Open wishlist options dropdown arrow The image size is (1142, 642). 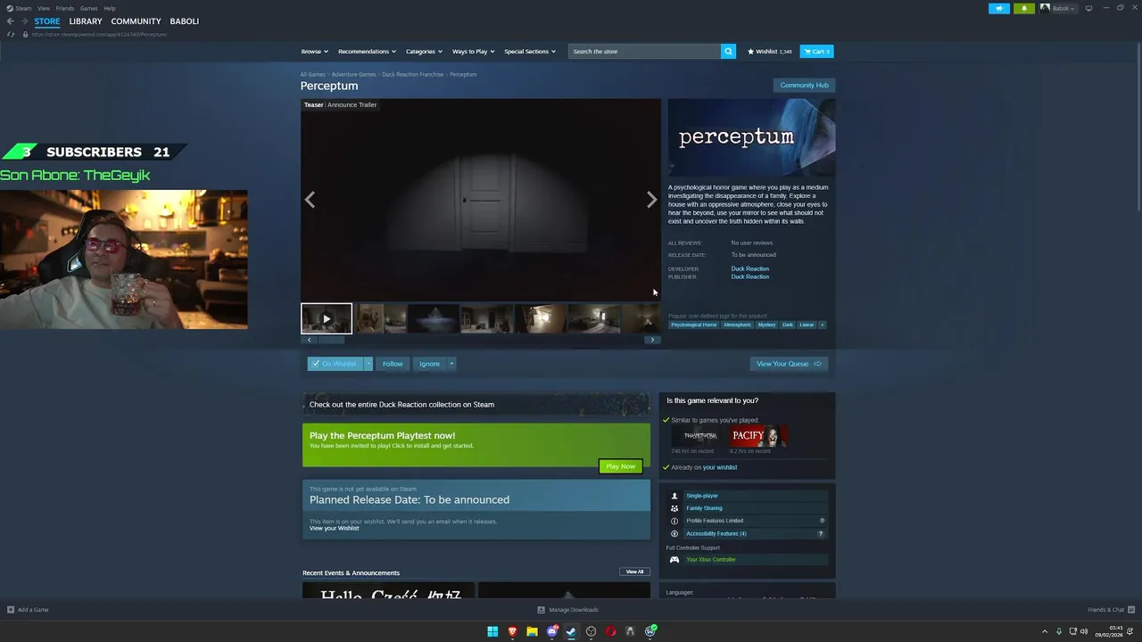pos(368,364)
